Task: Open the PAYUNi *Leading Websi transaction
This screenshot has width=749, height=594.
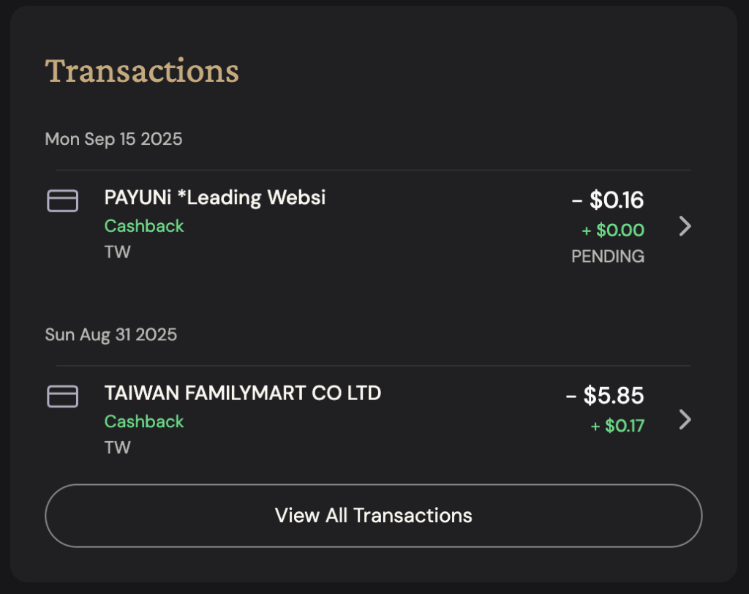Action: pos(214,198)
